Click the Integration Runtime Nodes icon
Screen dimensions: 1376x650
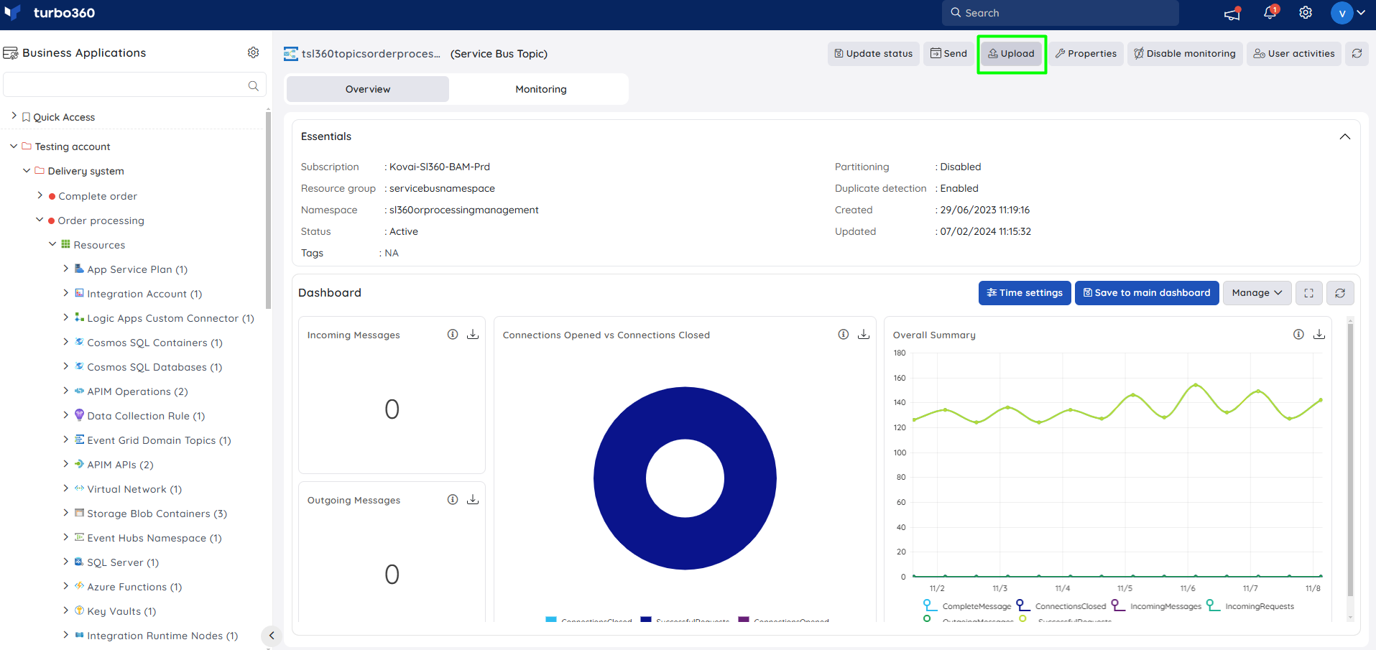tap(79, 635)
